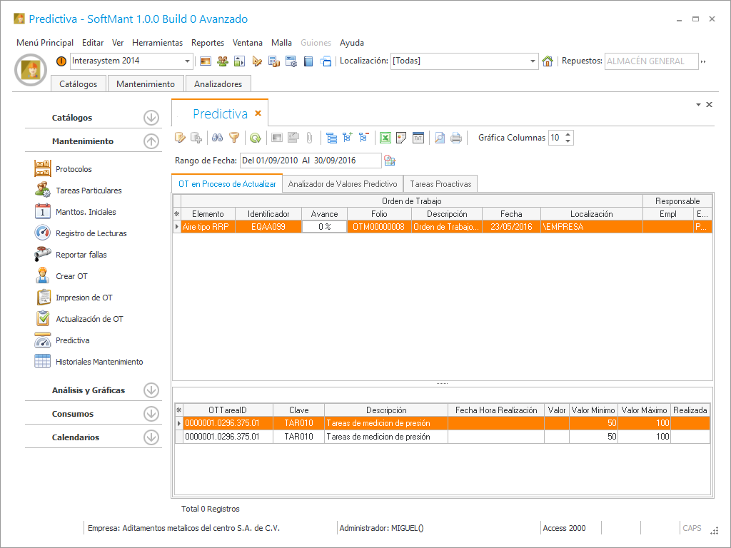The image size is (731, 548).
Task: Click the green refresh icon
Action: point(255,138)
